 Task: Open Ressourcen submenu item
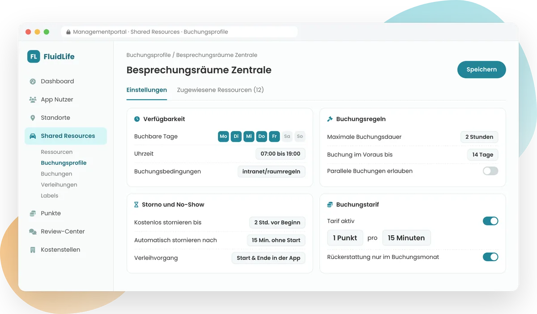[x=57, y=152]
